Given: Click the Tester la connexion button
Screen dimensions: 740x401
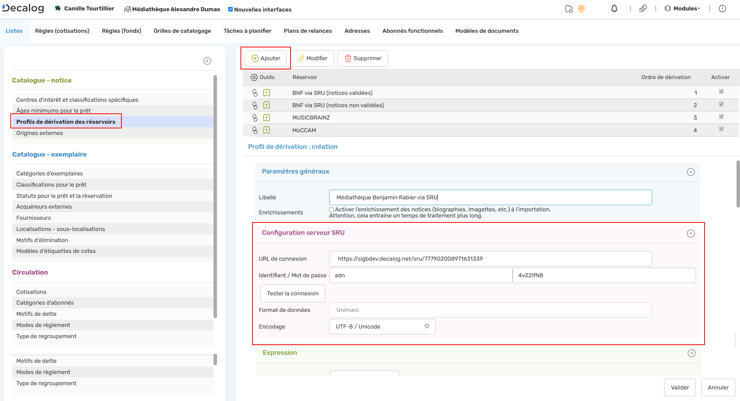Looking at the screenshot, I should 293,293.
